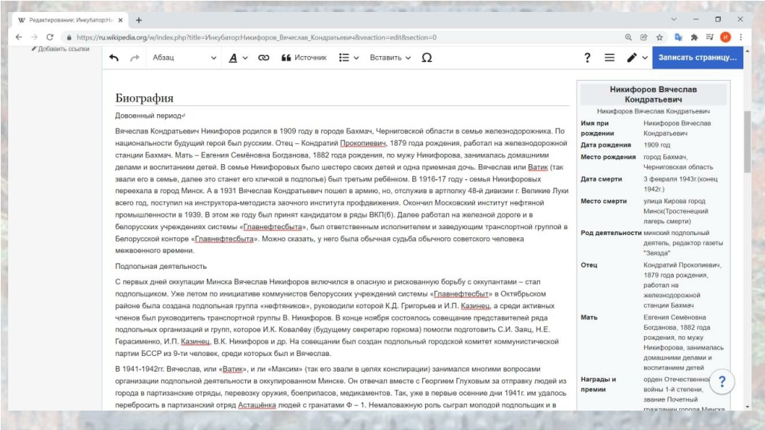Click the underlined word Асташёнка
The image size is (765, 430).
pyautogui.click(x=257, y=405)
